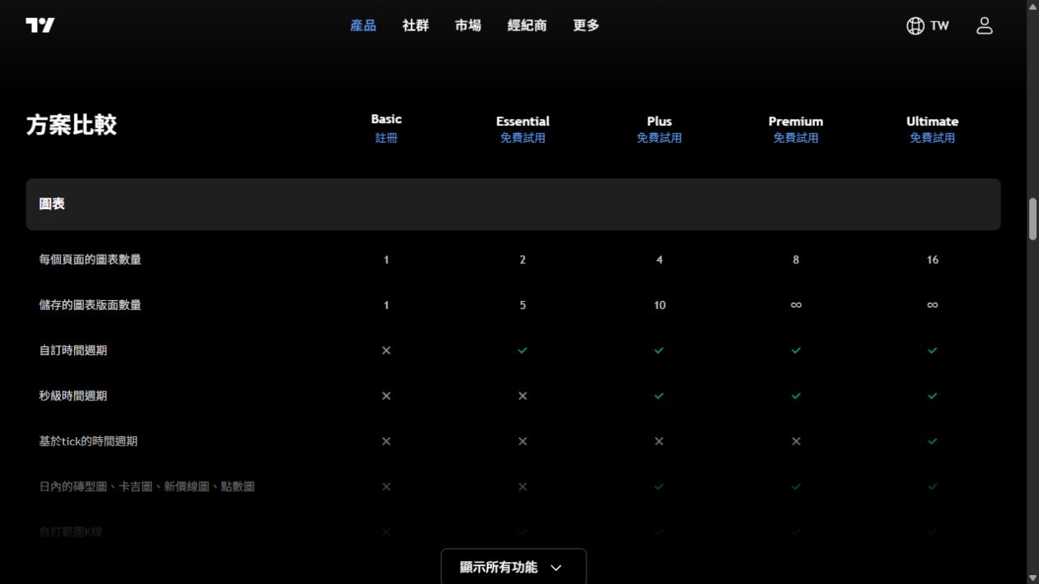Click the 圖表 section header

click(513, 204)
